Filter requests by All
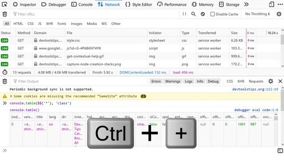This screenshot has width=284, height=160. tap(7, 24)
